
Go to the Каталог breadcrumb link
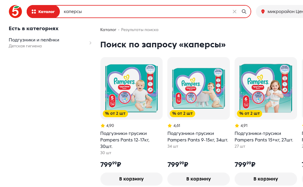click(108, 30)
